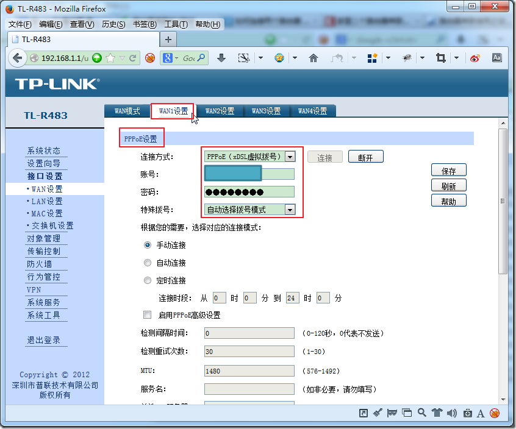Click the stacked windows status bar icon

click(407, 413)
